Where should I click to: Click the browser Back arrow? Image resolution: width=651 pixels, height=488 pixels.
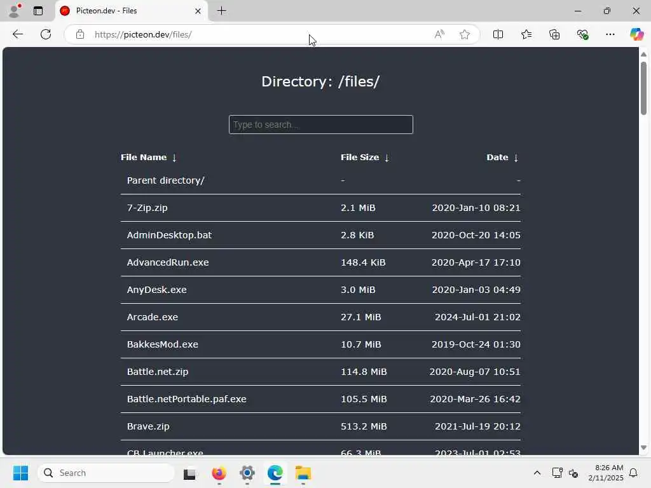(17, 34)
